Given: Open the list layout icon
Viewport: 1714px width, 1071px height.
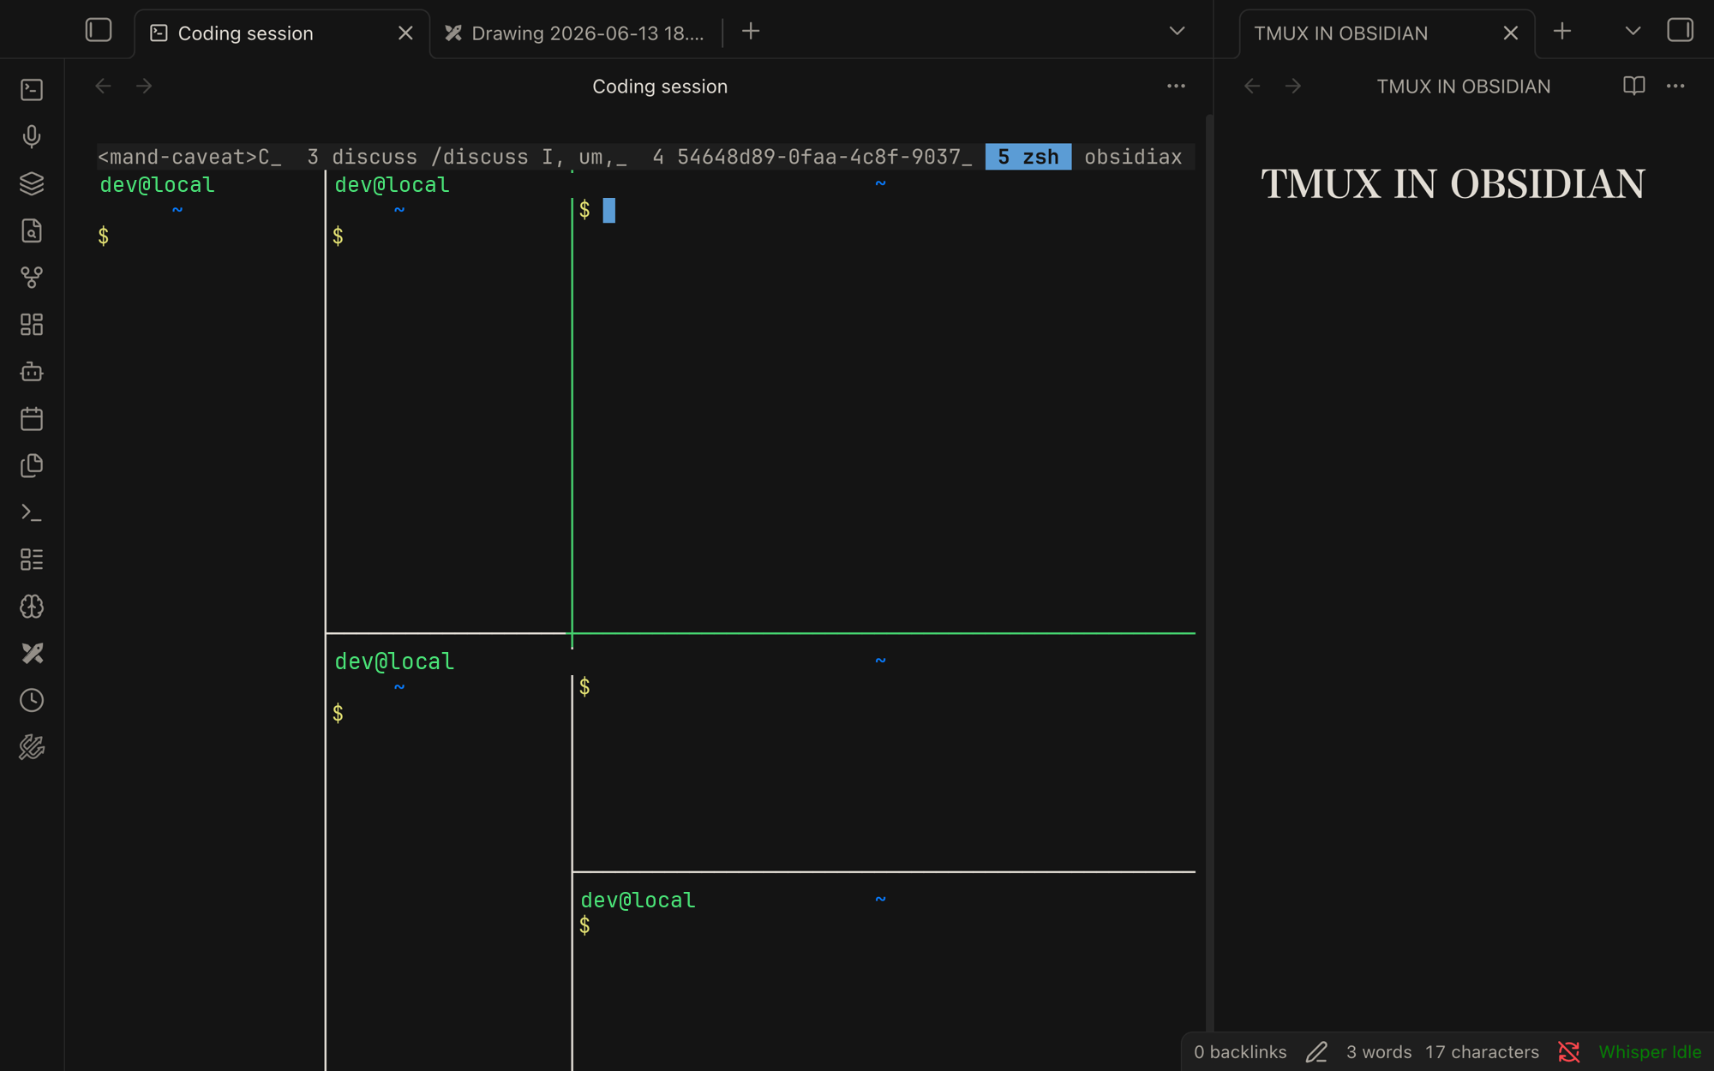Looking at the screenshot, I should pos(32,559).
